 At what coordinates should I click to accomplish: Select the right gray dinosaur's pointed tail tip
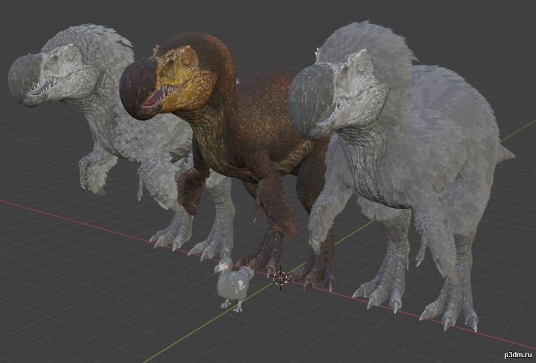click(x=507, y=154)
